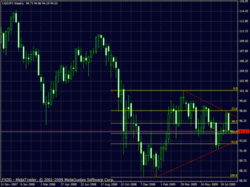
Task: Click the 7 Dec 2008 date label
Action: point(148,185)
